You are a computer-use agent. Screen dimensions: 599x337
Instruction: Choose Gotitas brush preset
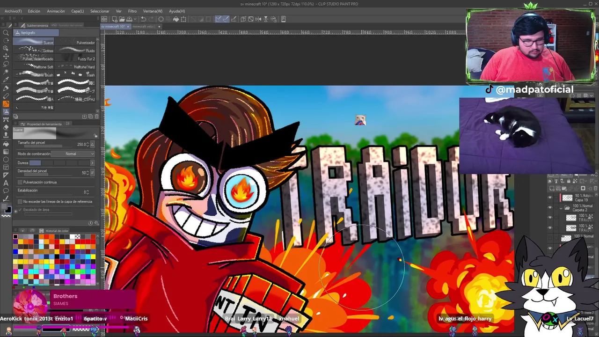pos(34,50)
